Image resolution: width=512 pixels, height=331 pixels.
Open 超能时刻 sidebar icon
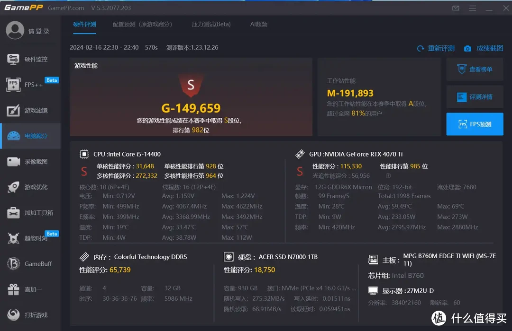pyautogui.click(x=13, y=238)
